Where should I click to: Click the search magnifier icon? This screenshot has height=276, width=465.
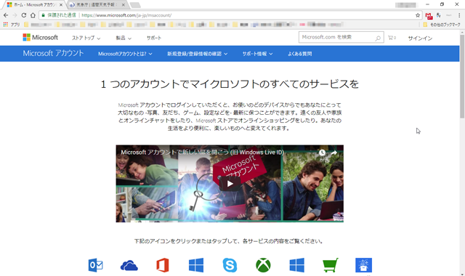tap(378, 38)
